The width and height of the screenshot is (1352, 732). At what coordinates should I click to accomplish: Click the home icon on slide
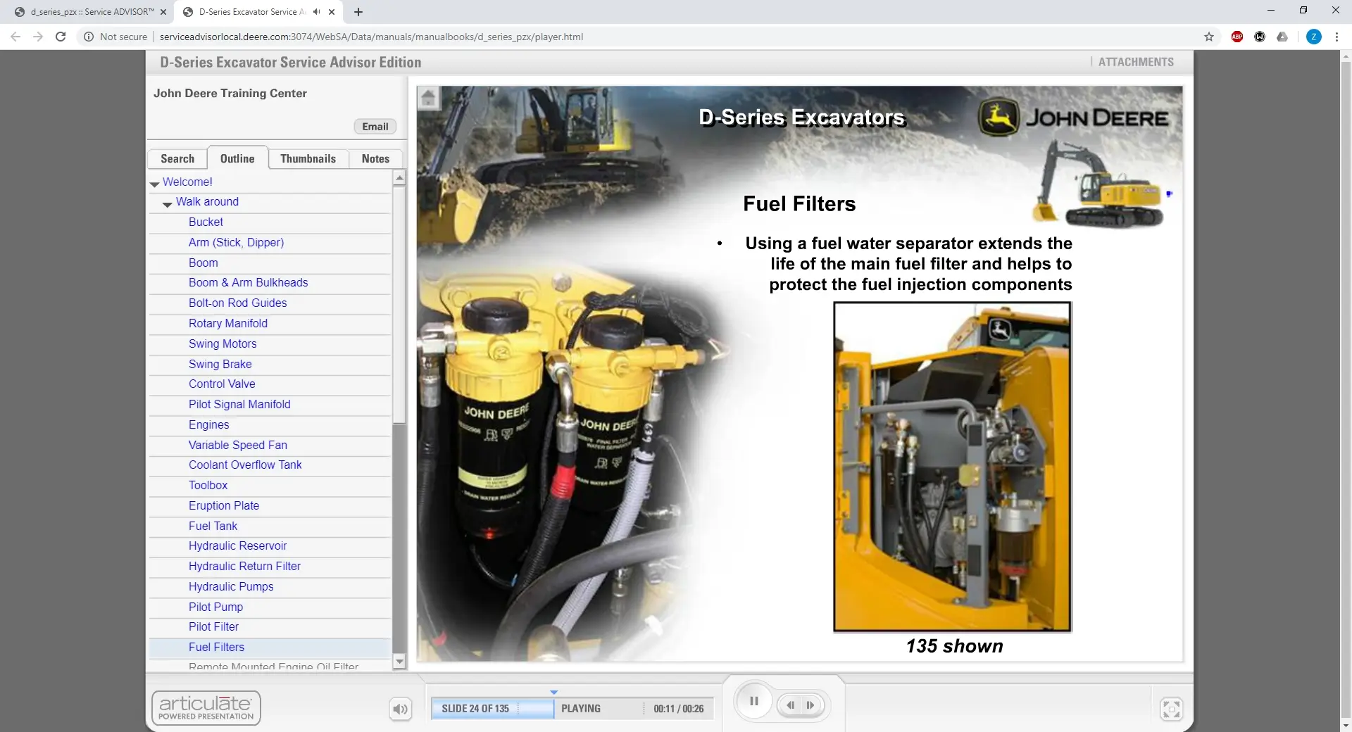coord(429,99)
